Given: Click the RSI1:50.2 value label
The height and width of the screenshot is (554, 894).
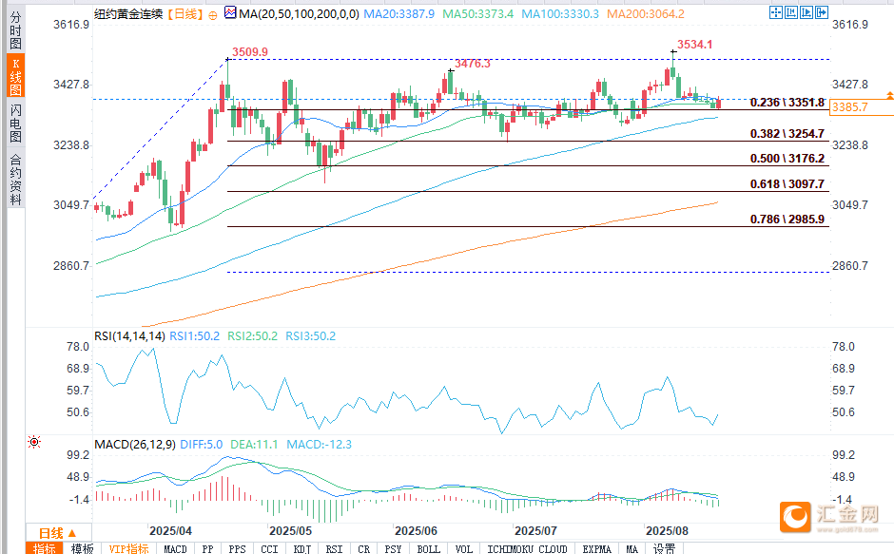Looking at the screenshot, I should click(194, 336).
